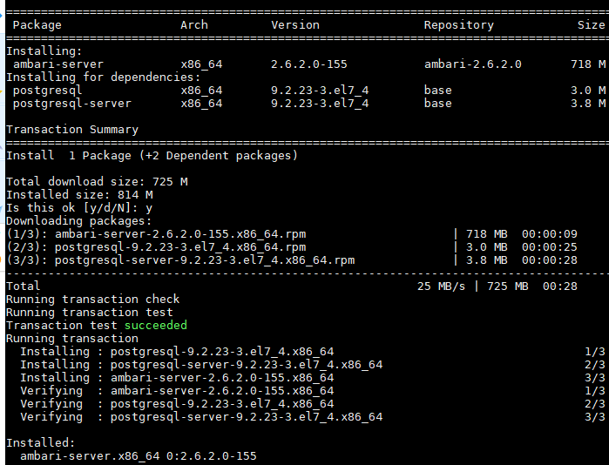Click the ambari-2.6.2.0 repository text
Image resolution: width=609 pixels, height=465 pixels.
(x=473, y=64)
